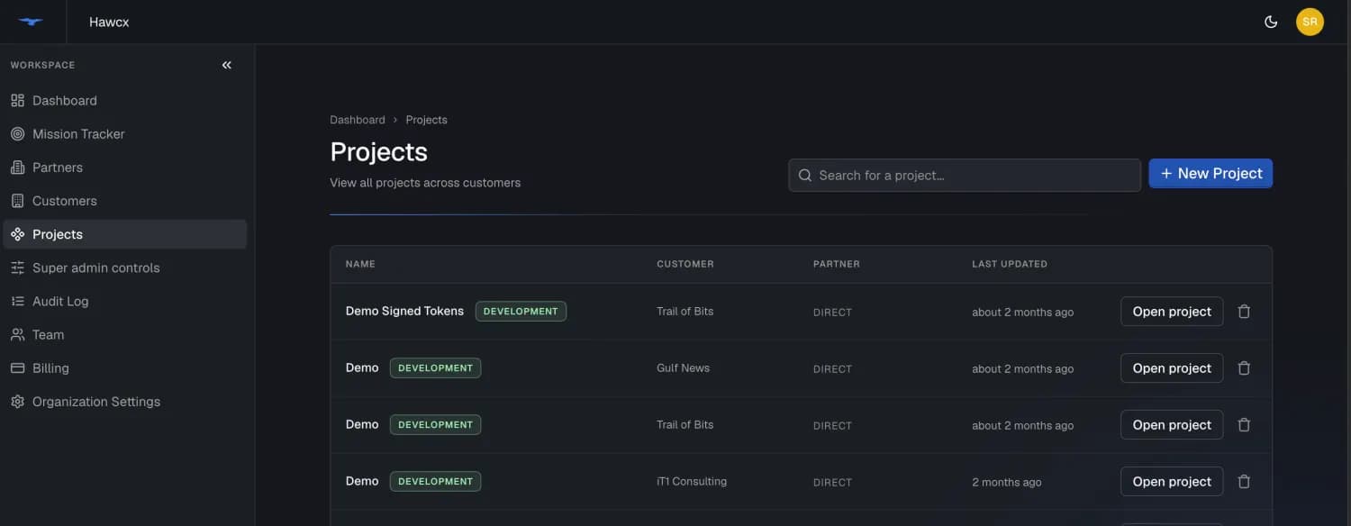Click the Customers sidebar icon
The width and height of the screenshot is (1351, 526).
pyautogui.click(x=17, y=200)
